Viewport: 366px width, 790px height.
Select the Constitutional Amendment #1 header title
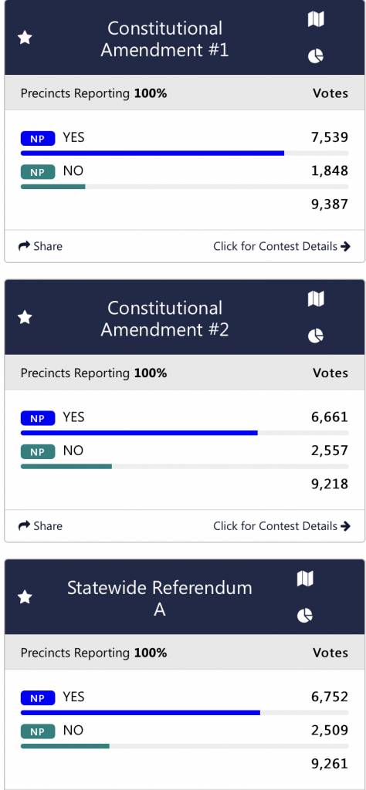point(164,39)
